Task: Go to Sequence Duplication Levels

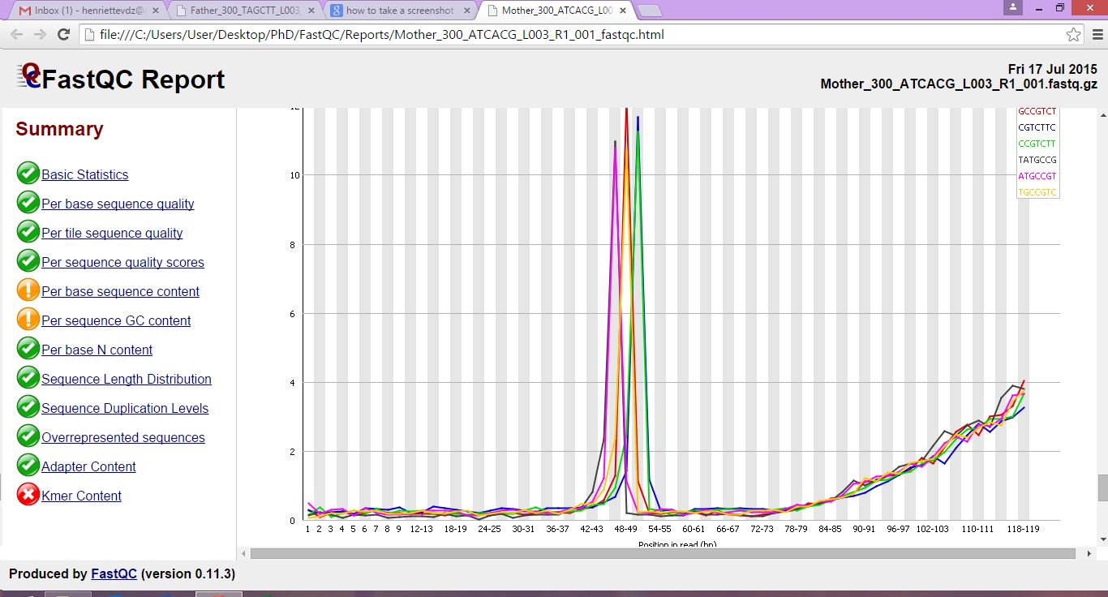Action: point(125,408)
